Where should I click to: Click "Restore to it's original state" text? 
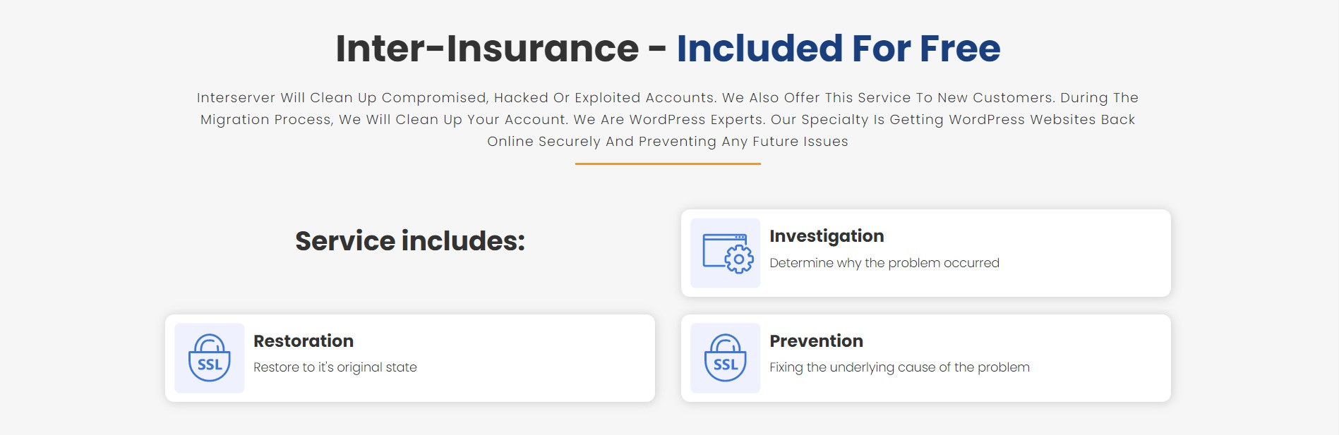pos(335,367)
